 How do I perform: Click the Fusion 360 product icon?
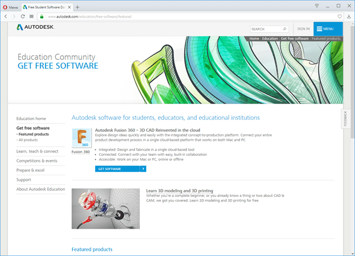pyautogui.click(x=81, y=138)
